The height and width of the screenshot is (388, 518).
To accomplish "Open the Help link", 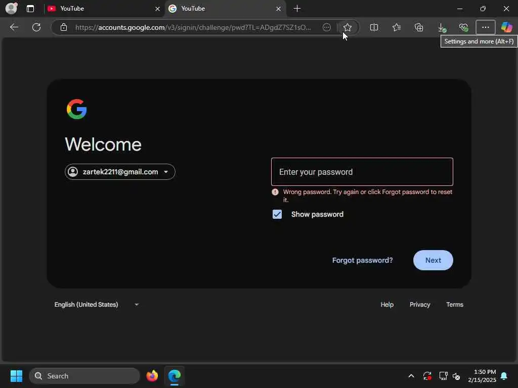I will pyautogui.click(x=387, y=305).
